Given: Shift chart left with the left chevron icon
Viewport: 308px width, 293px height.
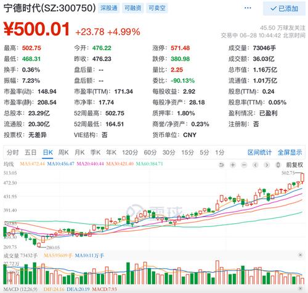Looking at the screenshot, I should 255,165.
